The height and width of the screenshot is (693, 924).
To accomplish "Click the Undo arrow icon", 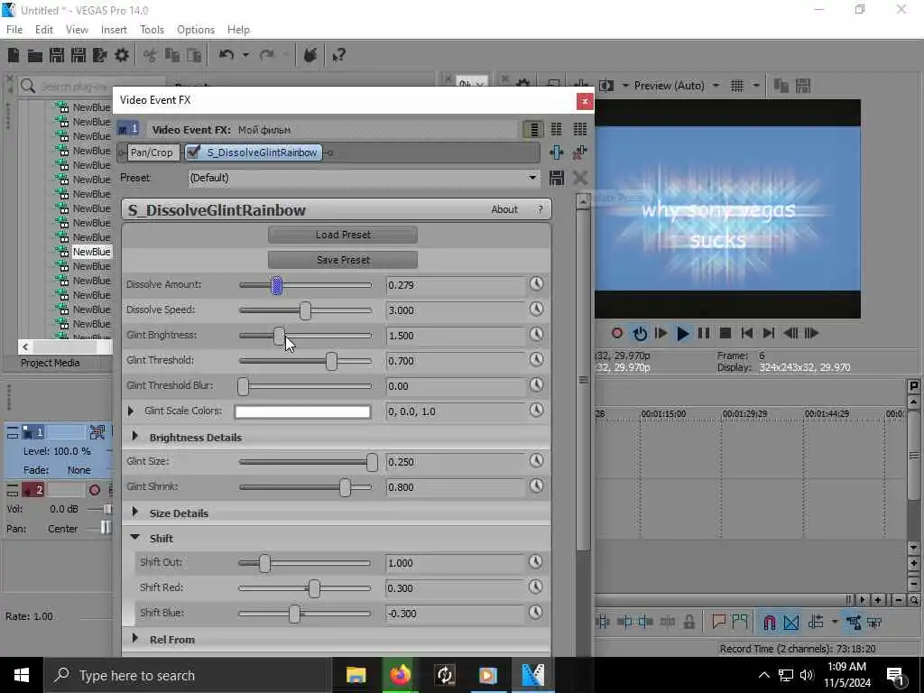I will coord(226,55).
